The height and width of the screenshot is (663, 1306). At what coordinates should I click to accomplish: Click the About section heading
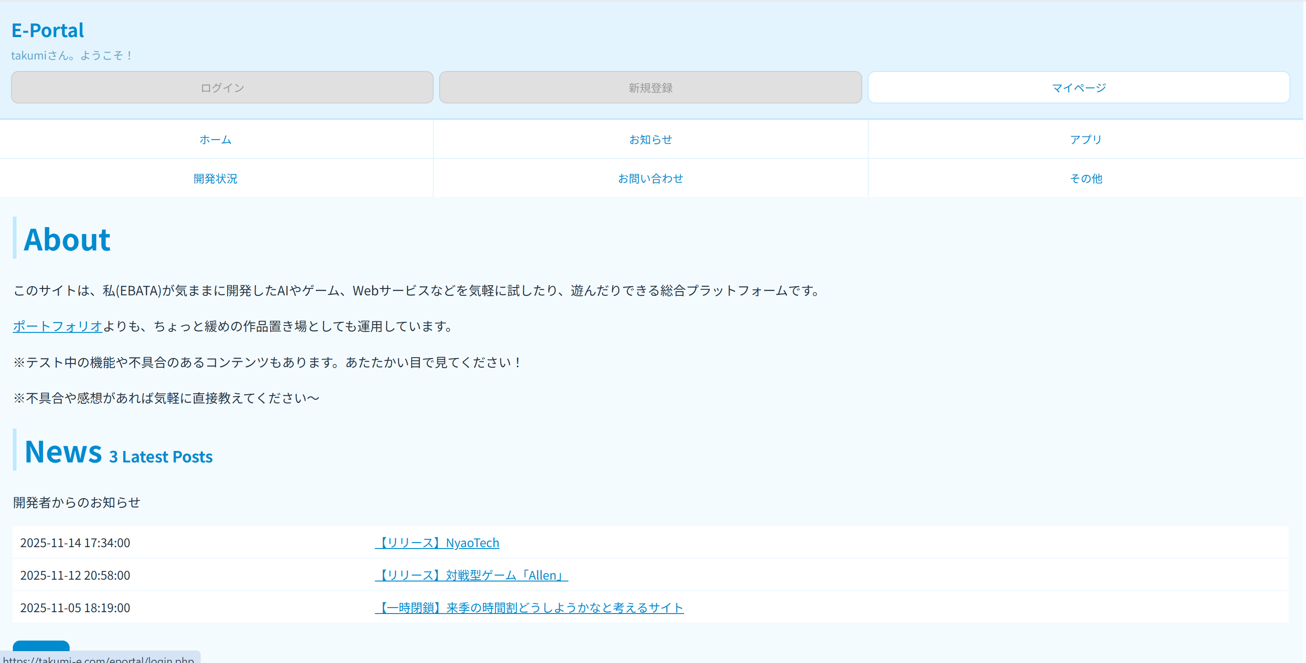(67, 239)
